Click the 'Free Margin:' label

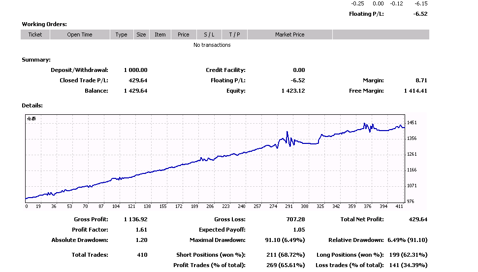(x=366, y=91)
